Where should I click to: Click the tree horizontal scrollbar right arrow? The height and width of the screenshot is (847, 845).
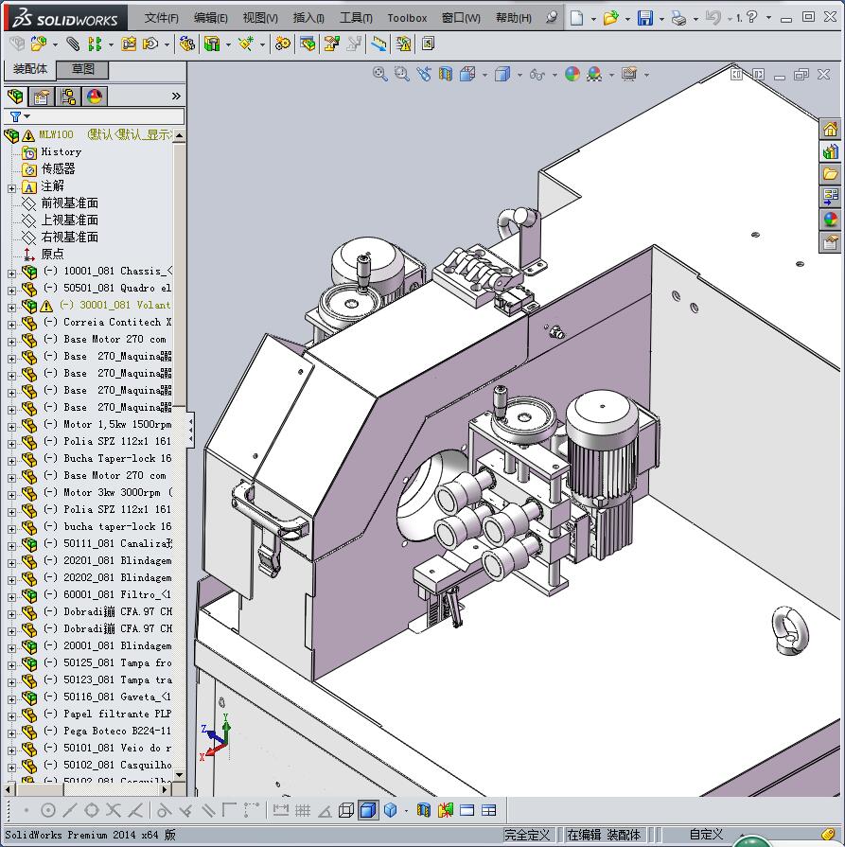click(x=165, y=789)
